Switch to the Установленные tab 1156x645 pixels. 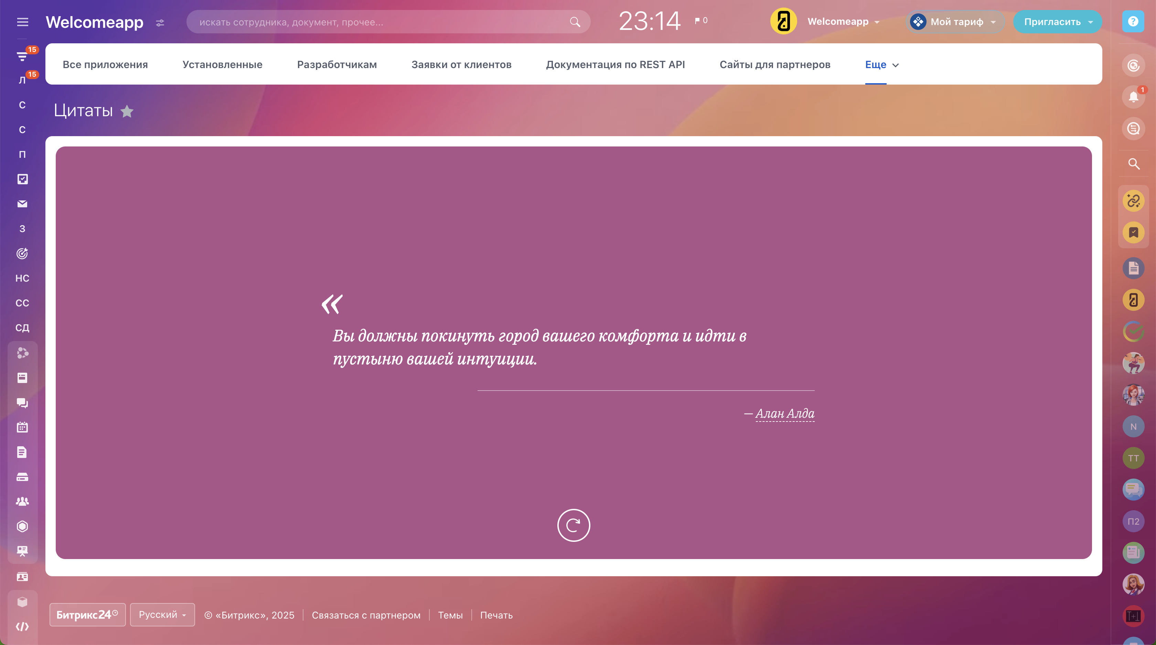coord(222,65)
